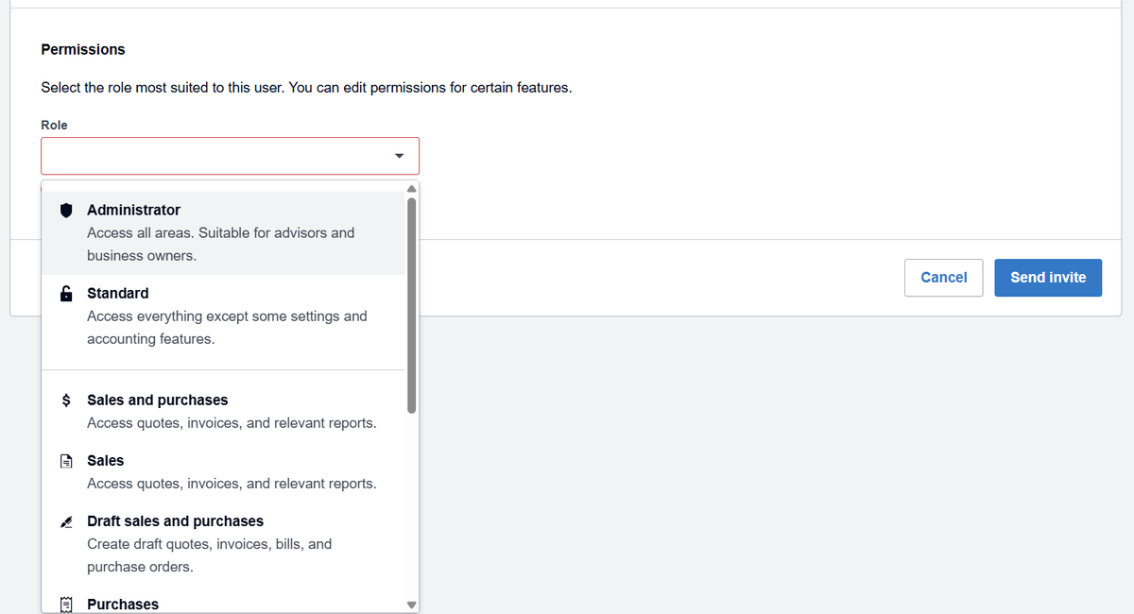
Task: Select the Sales role entry
Action: click(223, 472)
